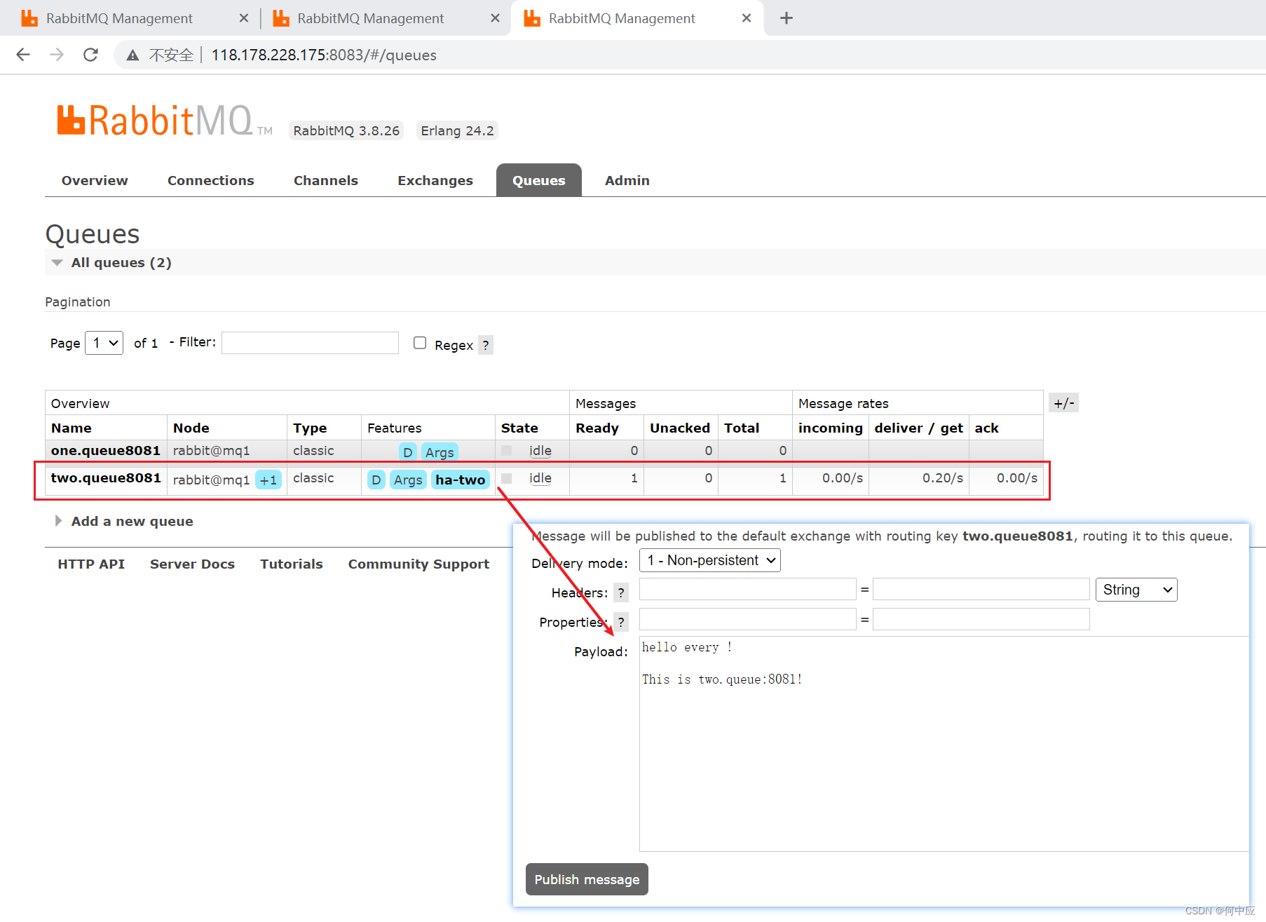Click the D badge in one.queue8081 row
This screenshot has height=922, width=1266.
pyautogui.click(x=407, y=452)
